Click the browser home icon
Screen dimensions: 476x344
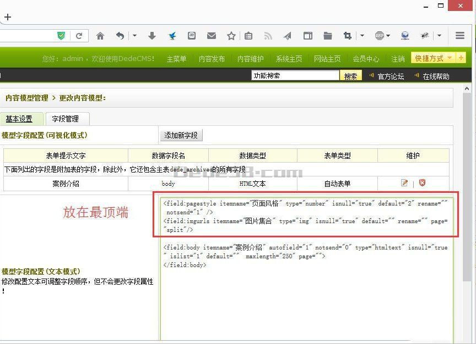100,35
